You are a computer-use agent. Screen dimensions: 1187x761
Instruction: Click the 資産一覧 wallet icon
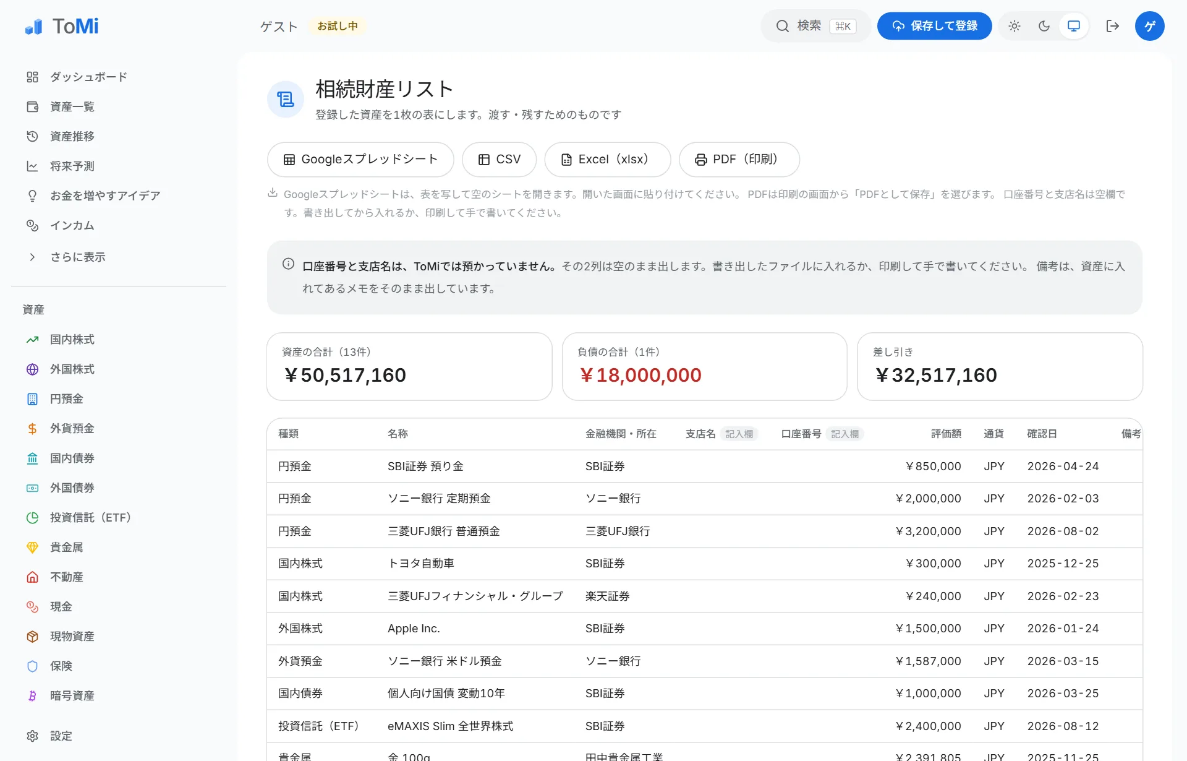tap(33, 106)
